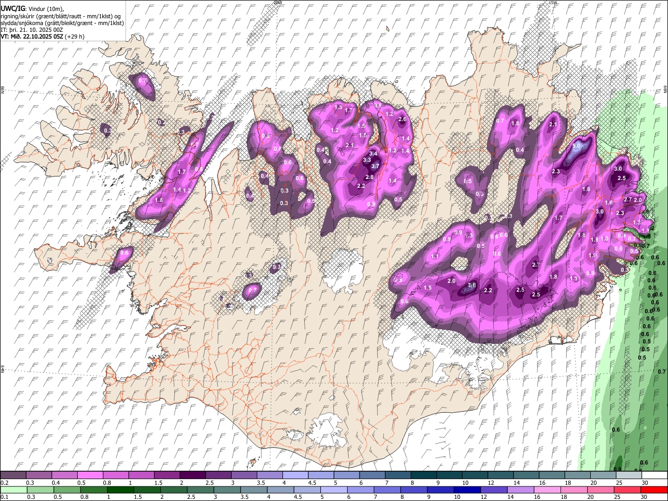This screenshot has width=668, height=501.
Task: Click the 15W longitude label on the map edge
Action: pos(553,3)
